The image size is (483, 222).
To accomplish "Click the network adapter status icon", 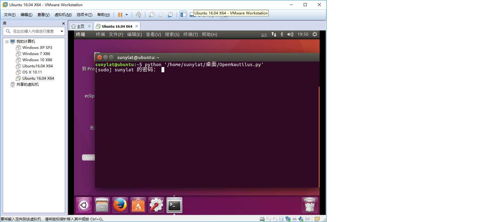I will coord(288,219).
